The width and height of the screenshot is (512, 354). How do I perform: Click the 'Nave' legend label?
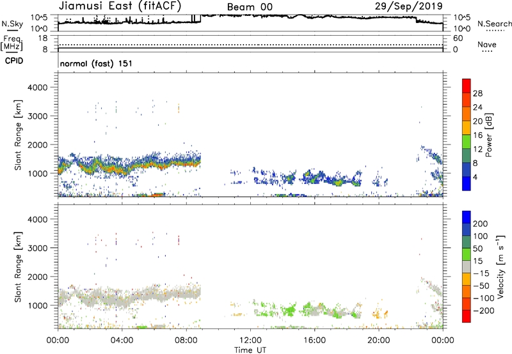pos(487,45)
